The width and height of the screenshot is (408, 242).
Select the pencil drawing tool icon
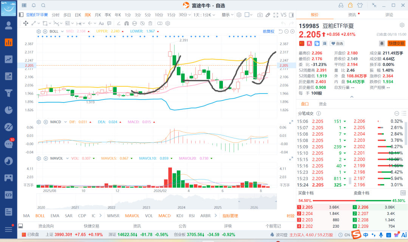(268, 15)
